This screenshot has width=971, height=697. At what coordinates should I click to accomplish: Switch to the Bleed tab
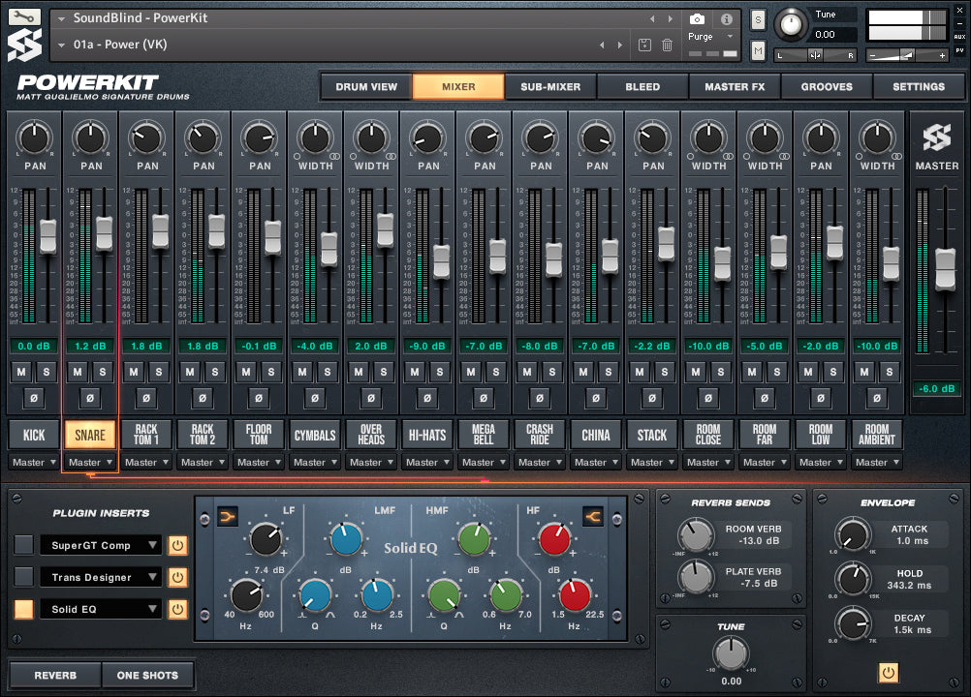[x=642, y=86]
